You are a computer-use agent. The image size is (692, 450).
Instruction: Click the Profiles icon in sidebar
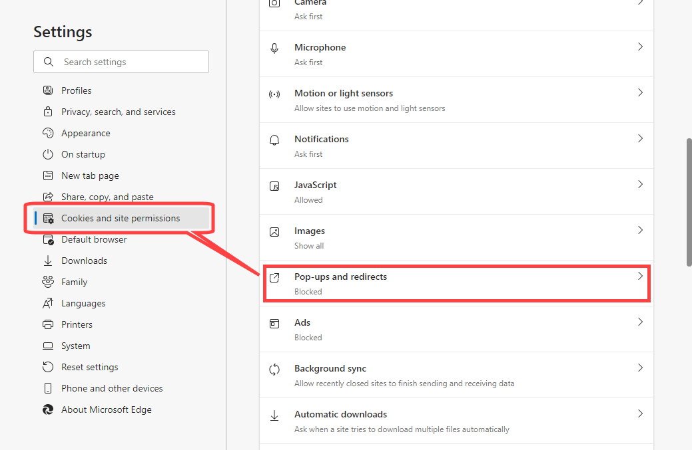(48, 90)
